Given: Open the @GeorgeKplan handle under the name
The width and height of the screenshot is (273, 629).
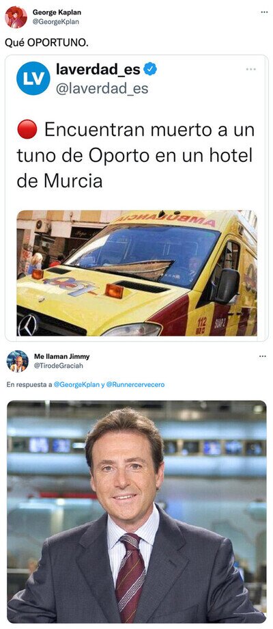Looking at the screenshot, I should pos(56,22).
